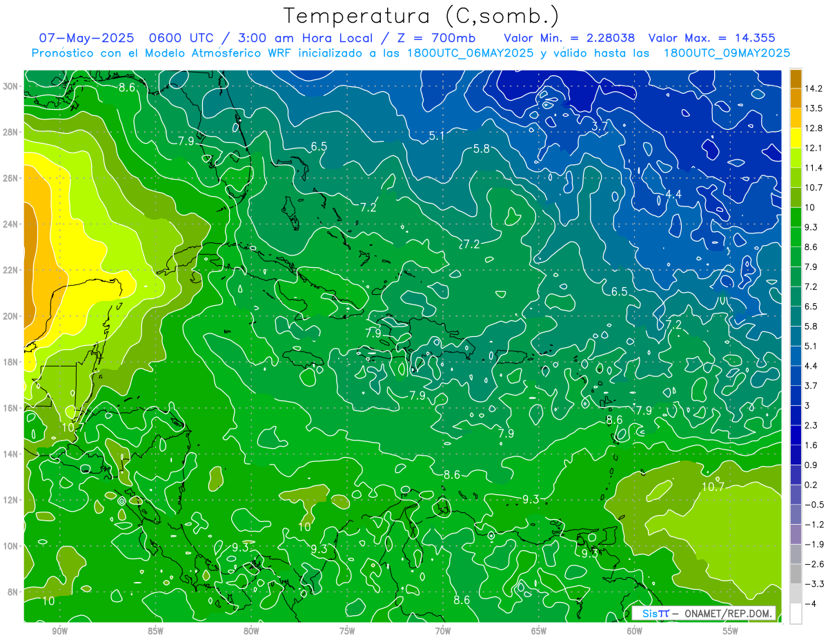
Task: Click the '65W' longitude axis label
Action: [x=539, y=631]
